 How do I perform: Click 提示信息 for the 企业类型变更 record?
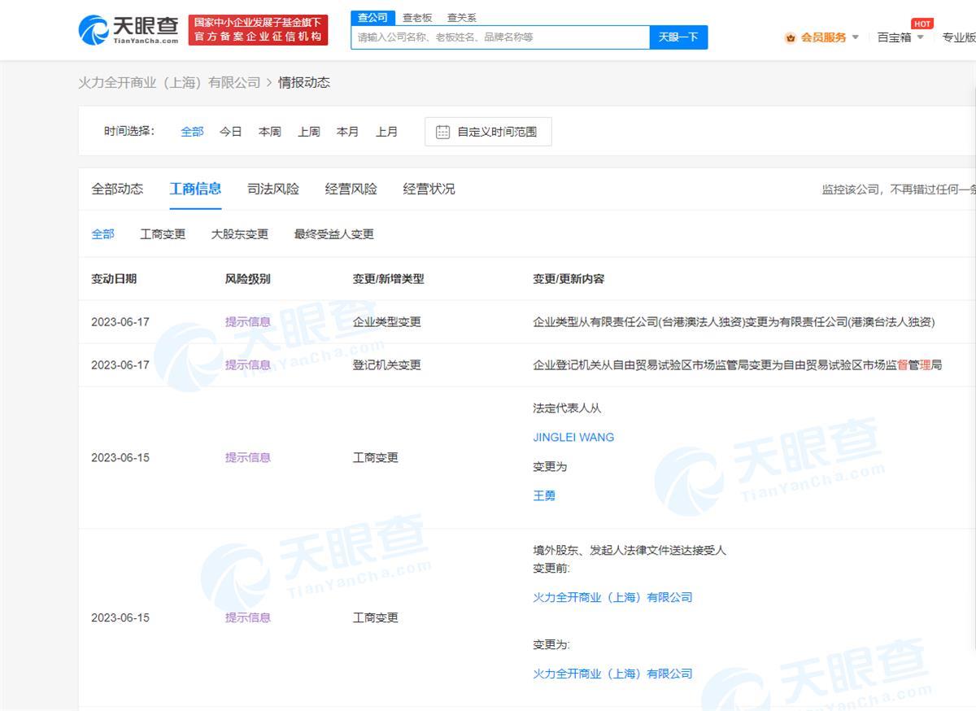[247, 321]
